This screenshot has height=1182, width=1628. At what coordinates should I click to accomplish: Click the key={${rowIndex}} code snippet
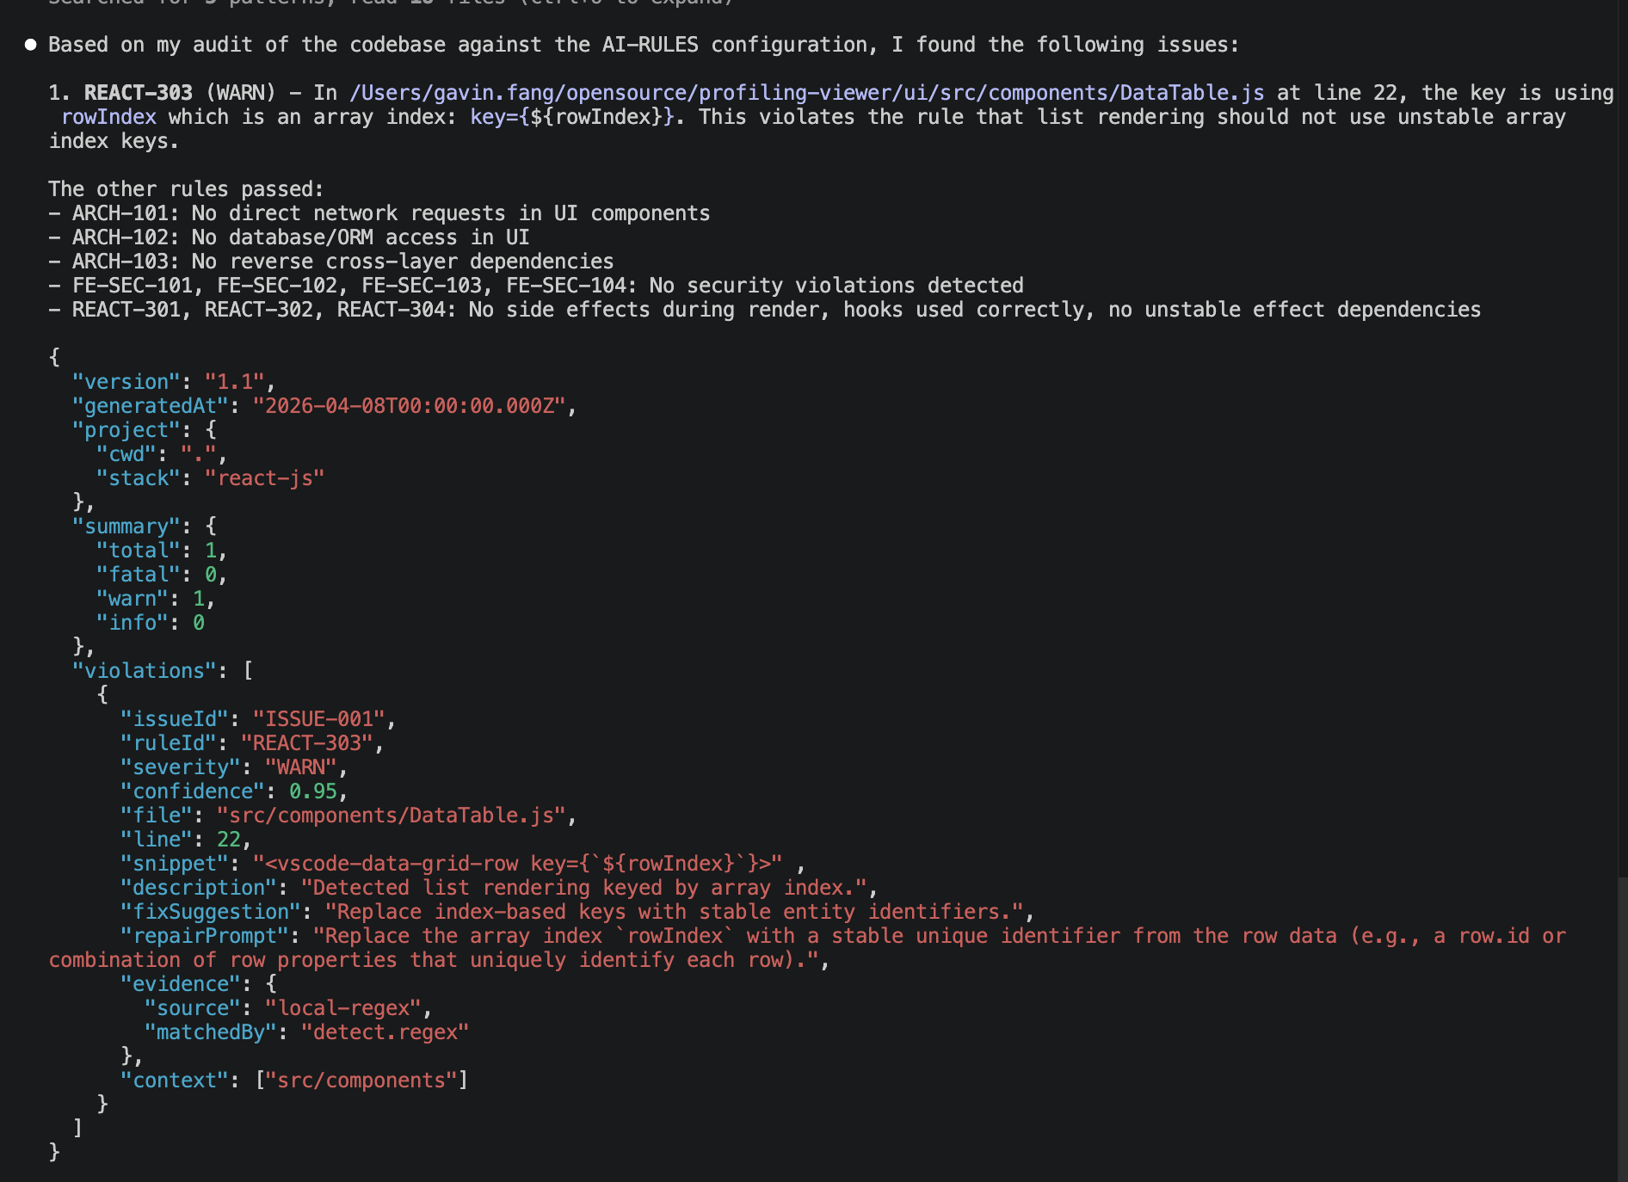571,117
